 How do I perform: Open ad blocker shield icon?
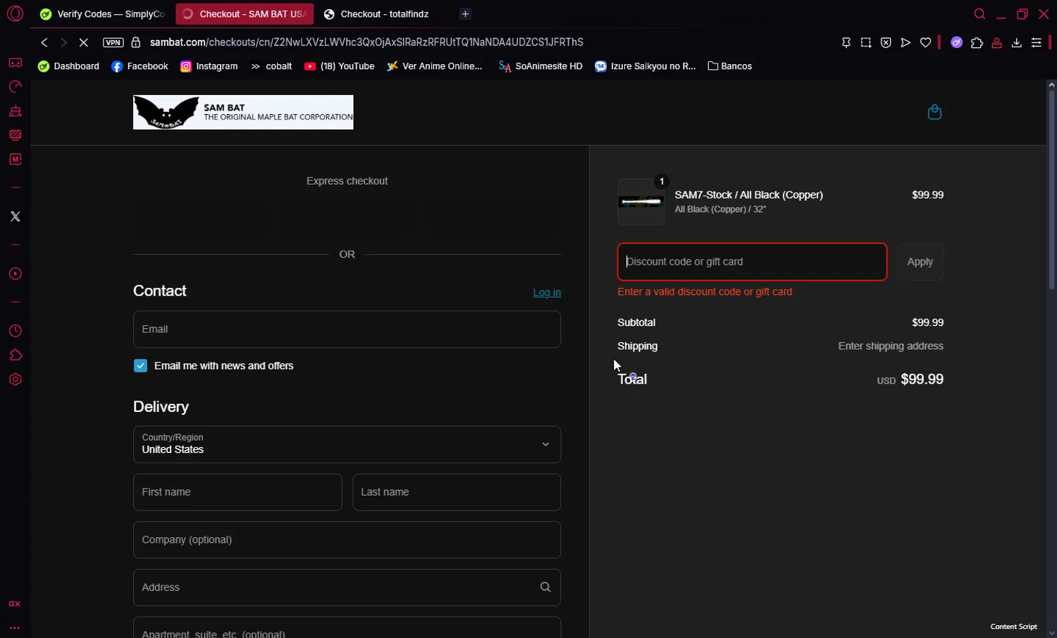[886, 43]
